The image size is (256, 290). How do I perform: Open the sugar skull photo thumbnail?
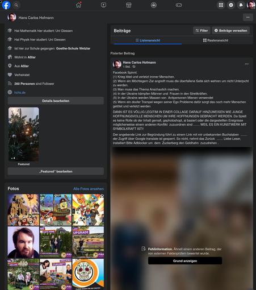coord(88,274)
